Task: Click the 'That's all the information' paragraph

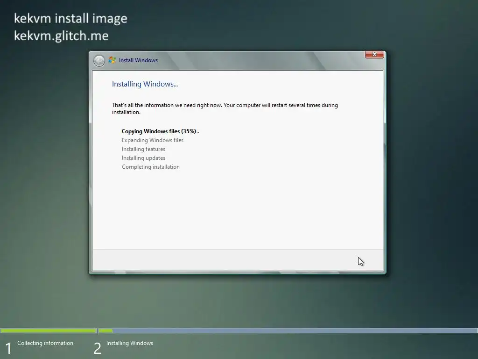Action: pos(225,108)
